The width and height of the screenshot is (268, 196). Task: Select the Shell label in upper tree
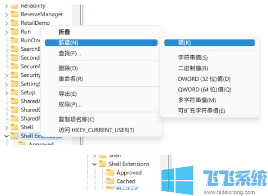tap(27, 127)
